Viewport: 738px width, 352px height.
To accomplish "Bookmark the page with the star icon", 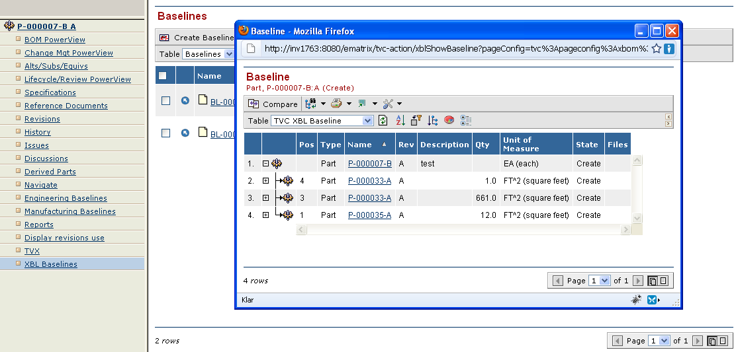I will pyautogui.click(x=656, y=48).
